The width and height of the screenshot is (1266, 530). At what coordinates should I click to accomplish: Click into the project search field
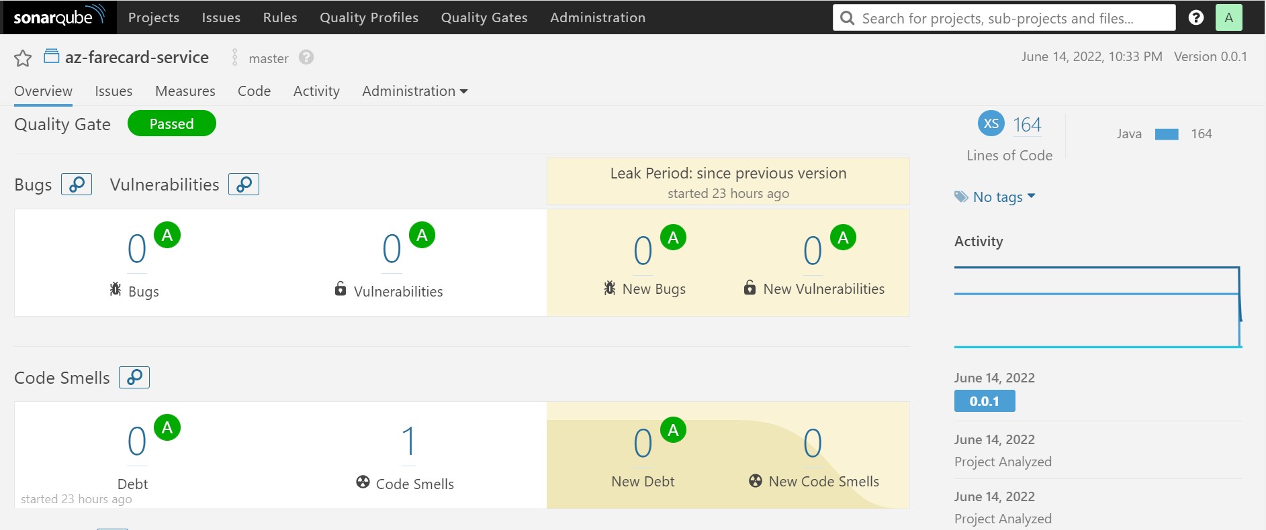point(1004,18)
